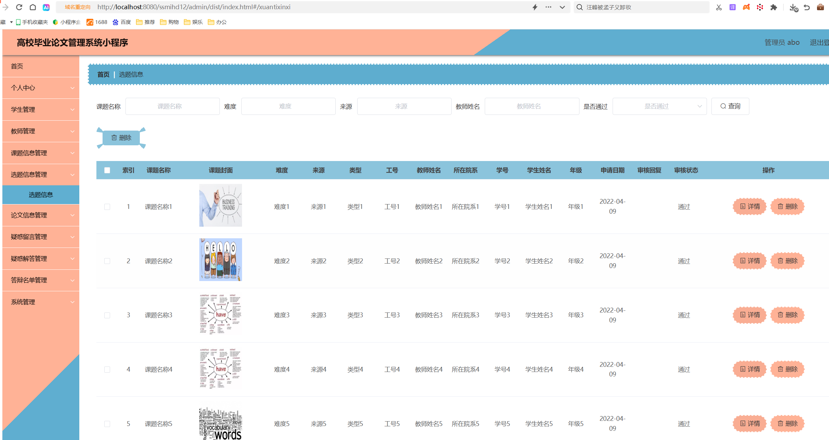
Task: Click the downloads icon in the browser toolbar
Action: point(793,7)
